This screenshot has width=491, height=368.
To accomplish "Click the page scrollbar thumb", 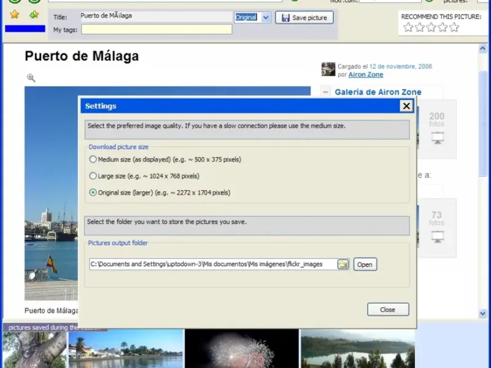I will (x=482, y=124).
